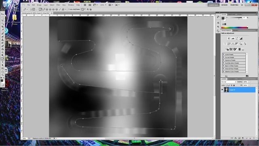259x146 pixels.
Task: Add a Threshold adjustment
Action: point(235,49)
